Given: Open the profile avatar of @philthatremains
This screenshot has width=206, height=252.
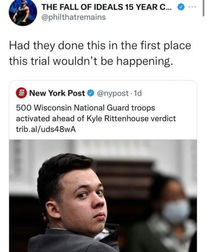Looking at the screenshot, I should [x=23, y=12].
